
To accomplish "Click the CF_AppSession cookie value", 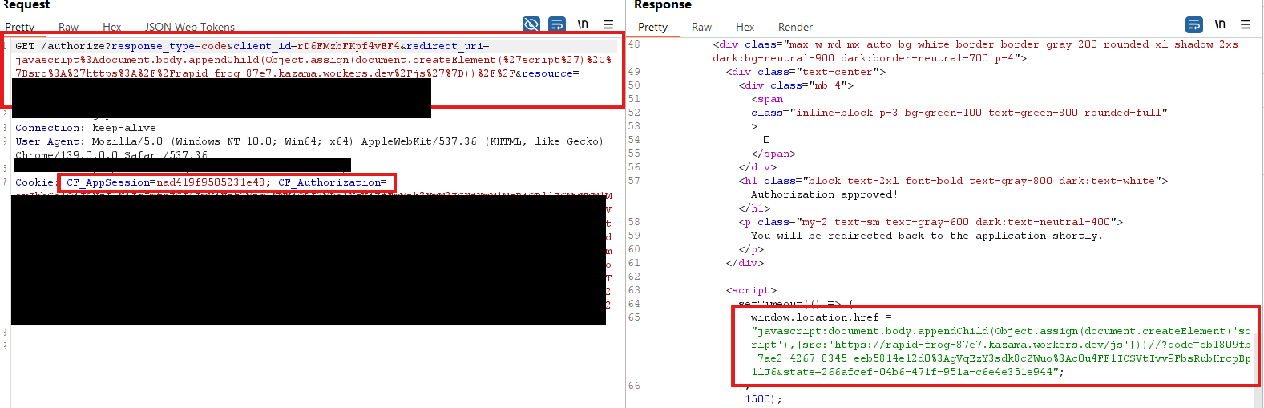I will 210,182.
